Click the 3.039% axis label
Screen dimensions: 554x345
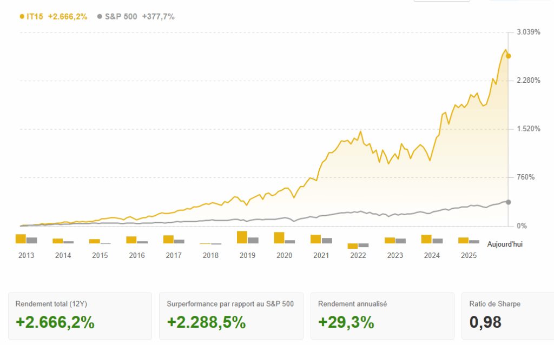click(529, 32)
